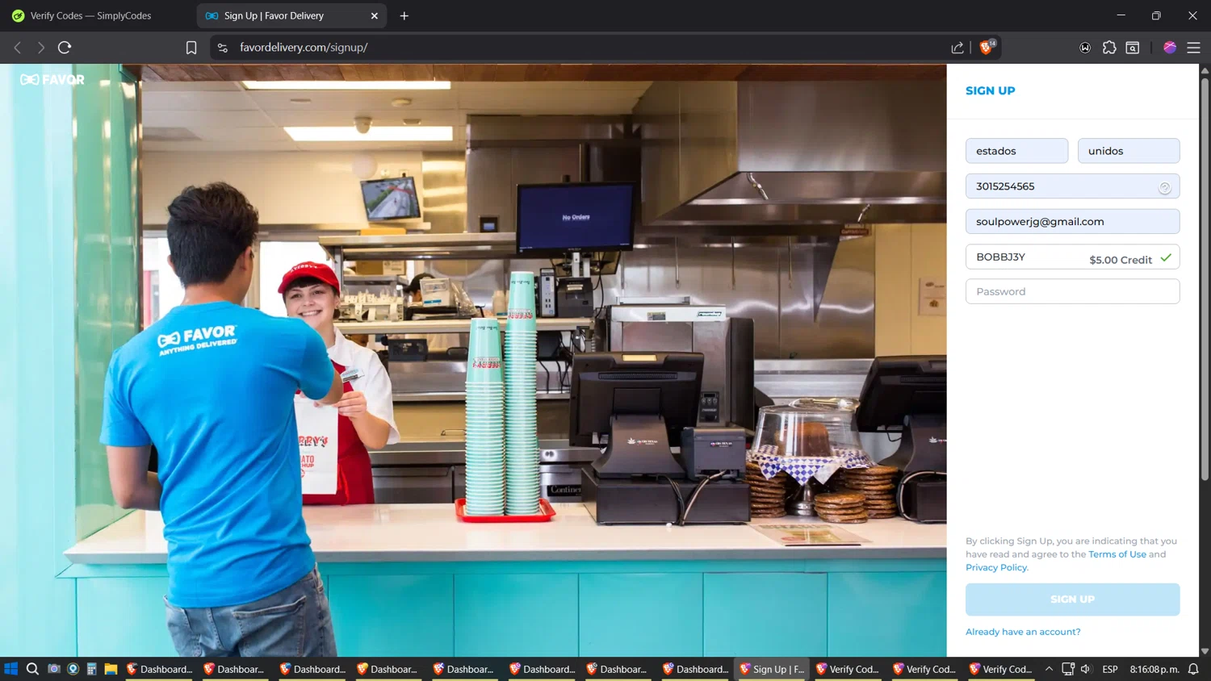Reload the page with the refresh icon
1211x681 pixels.
(65, 48)
